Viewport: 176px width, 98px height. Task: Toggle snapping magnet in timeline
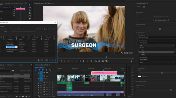click(39, 70)
